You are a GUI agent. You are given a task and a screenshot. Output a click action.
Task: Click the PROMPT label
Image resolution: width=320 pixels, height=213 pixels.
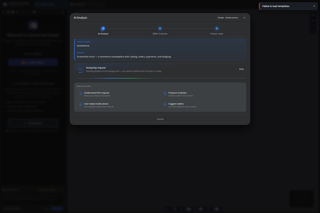coord(81,53)
